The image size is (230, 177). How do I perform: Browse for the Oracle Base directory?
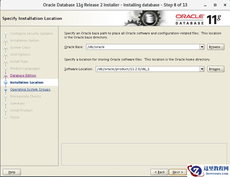[x=216, y=47]
